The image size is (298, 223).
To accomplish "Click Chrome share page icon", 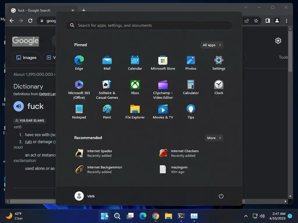I will tap(247, 21).
